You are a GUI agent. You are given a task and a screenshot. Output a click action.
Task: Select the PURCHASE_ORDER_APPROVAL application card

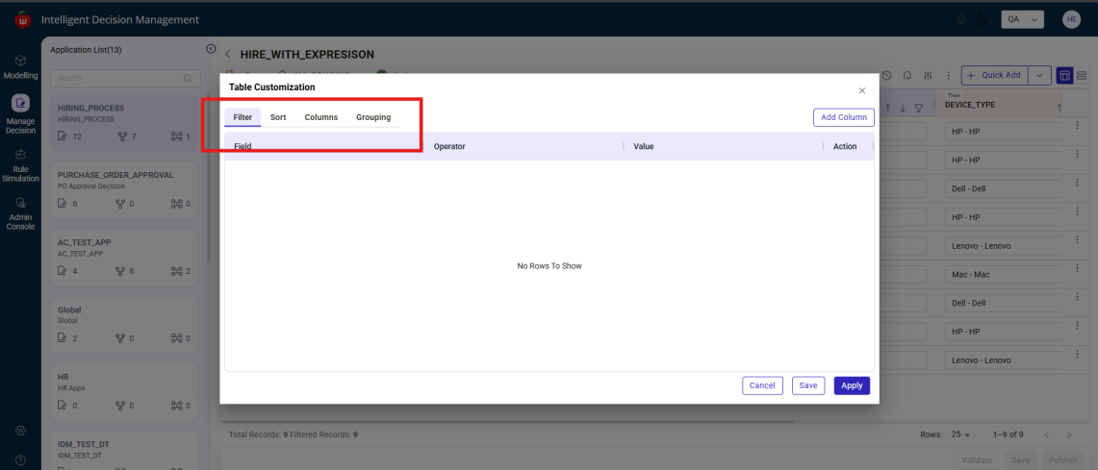(124, 190)
